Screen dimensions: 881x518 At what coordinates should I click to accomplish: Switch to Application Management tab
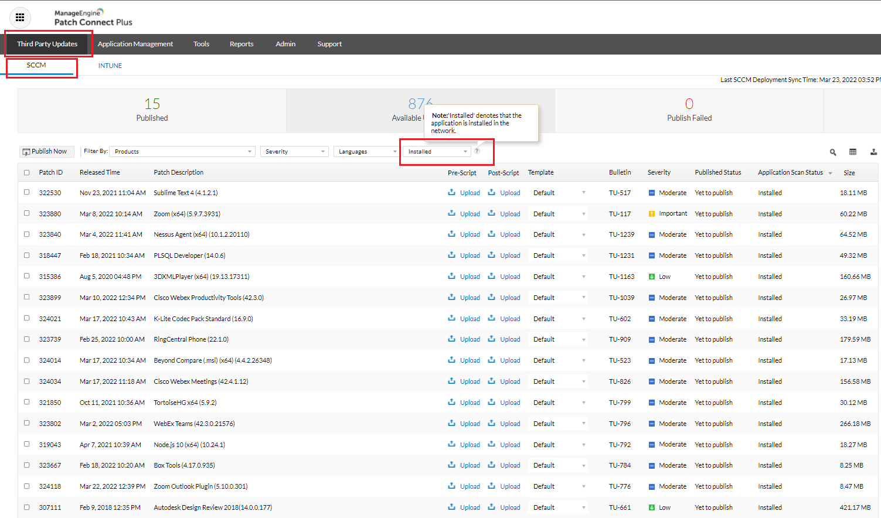(x=135, y=44)
